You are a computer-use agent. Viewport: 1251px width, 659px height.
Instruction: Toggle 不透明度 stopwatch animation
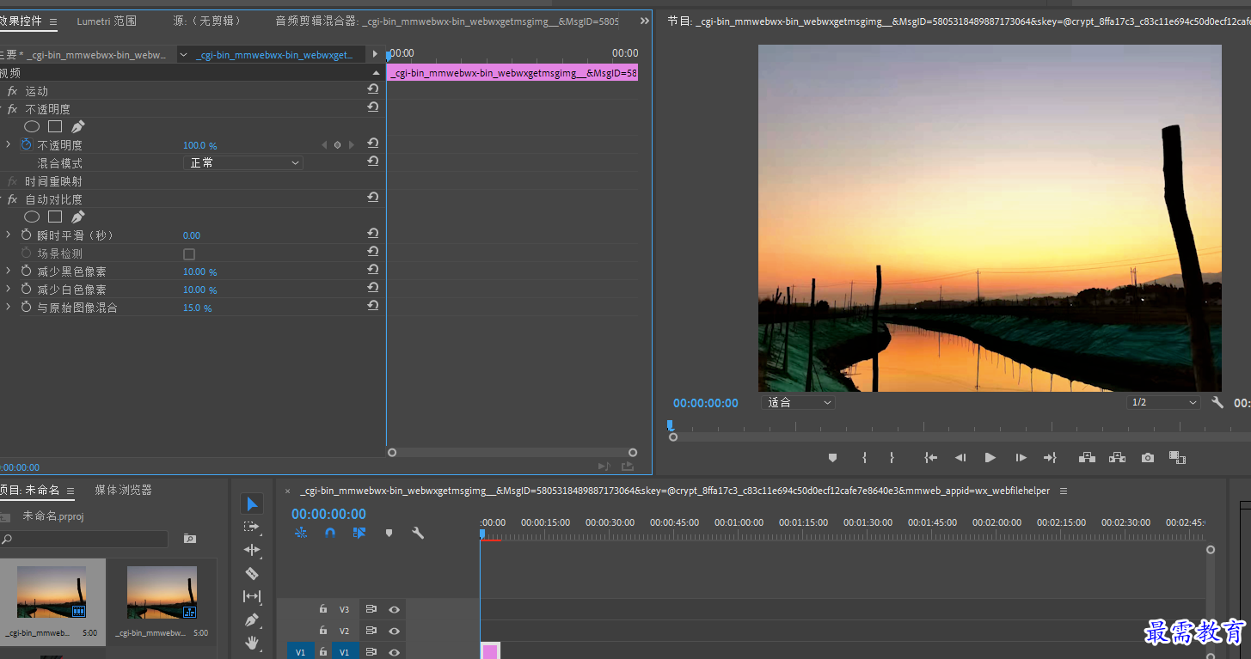[26, 144]
